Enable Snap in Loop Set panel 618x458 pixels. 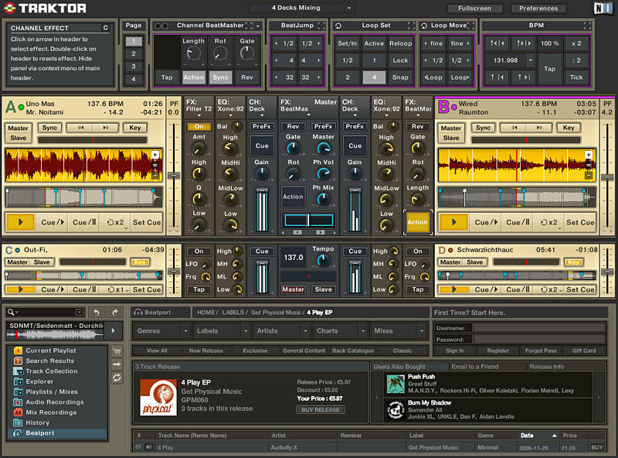[400, 77]
